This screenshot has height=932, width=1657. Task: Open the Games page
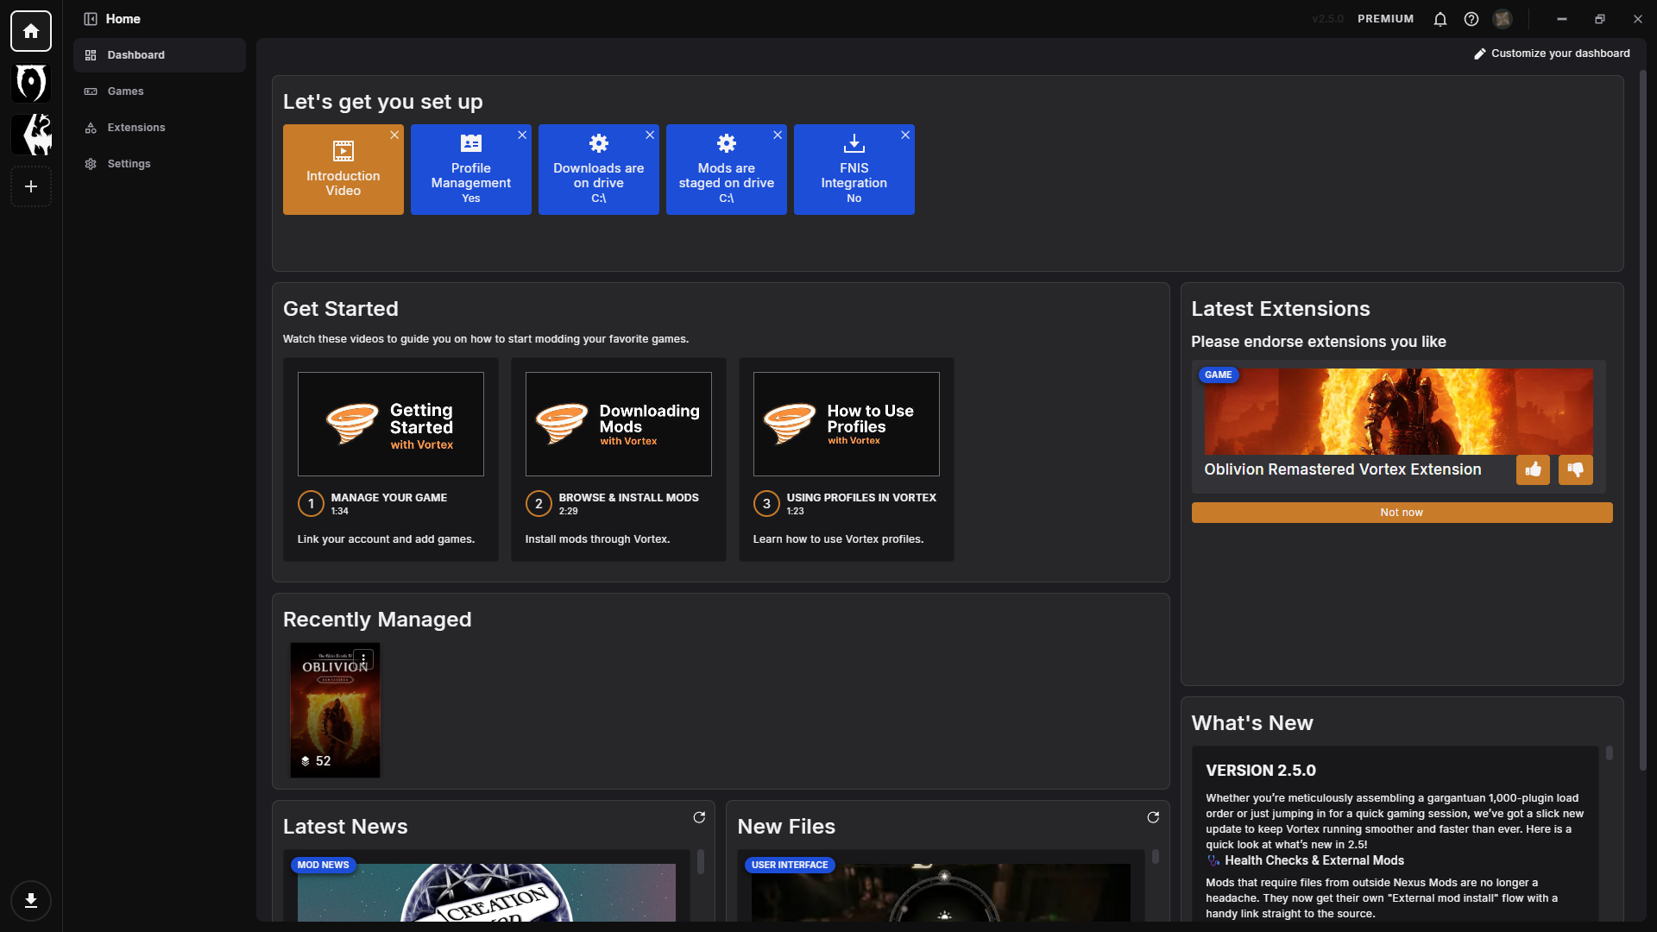point(160,91)
